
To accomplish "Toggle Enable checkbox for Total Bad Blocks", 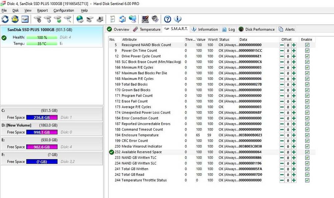I will [307, 85].
